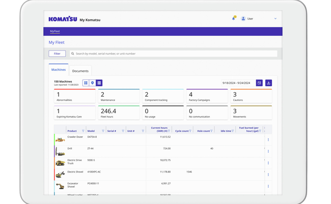The height and width of the screenshot is (204, 331).
Task: Click the Electric Shovel thumbnail
Action: (x=60, y=174)
